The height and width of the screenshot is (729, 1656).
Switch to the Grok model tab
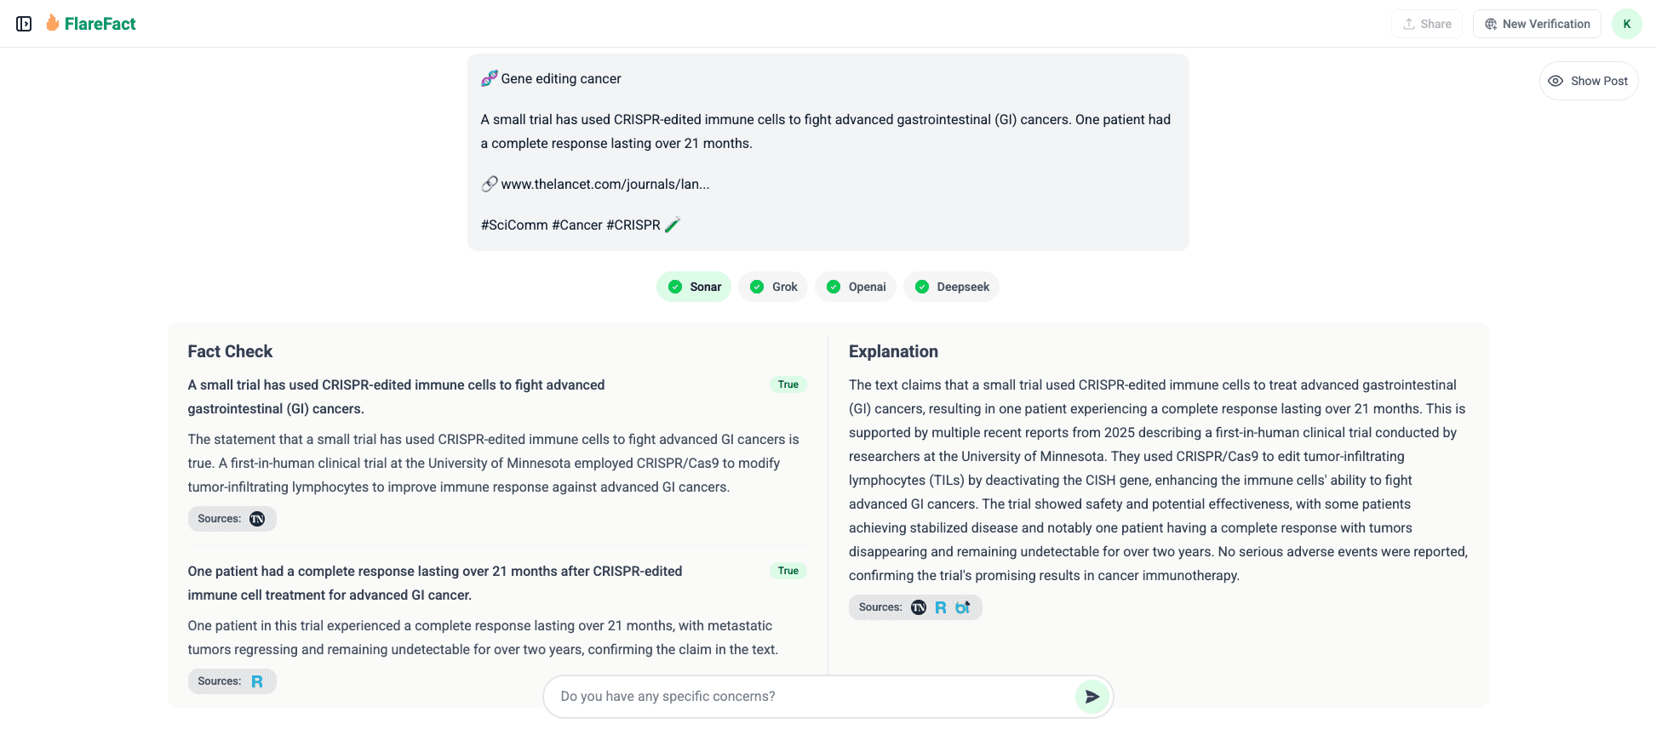pos(773,287)
